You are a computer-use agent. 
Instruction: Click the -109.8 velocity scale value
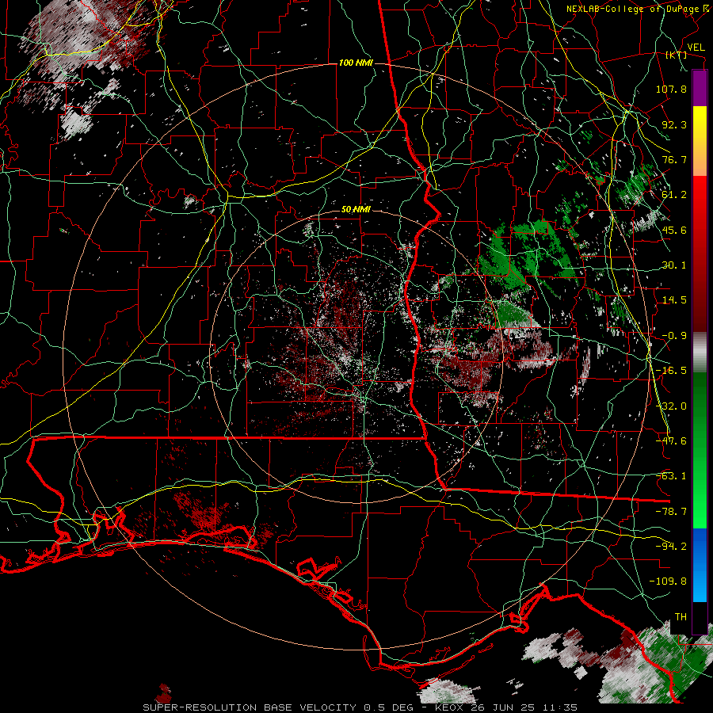[x=668, y=581]
